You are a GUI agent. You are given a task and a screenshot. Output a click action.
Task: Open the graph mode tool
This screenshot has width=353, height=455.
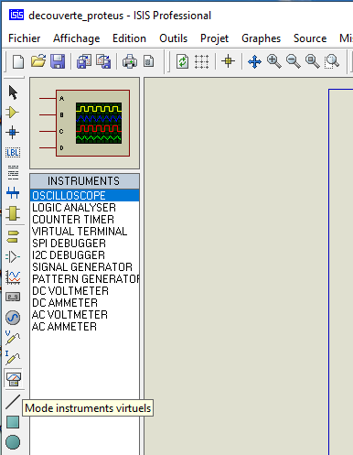click(x=13, y=277)
